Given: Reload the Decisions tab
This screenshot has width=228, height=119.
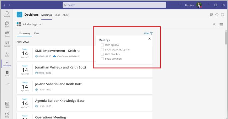Looking at the screenshot, I should [x=217, y=14].
